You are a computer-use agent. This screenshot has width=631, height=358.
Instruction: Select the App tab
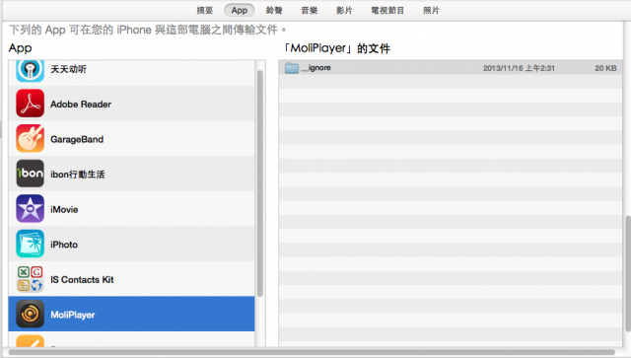pos(239,11)
